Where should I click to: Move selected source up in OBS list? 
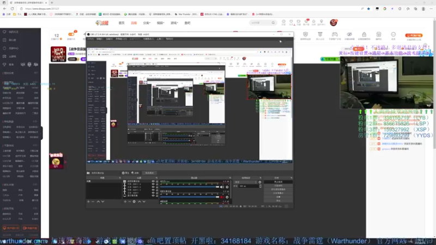tap(140, 201)
